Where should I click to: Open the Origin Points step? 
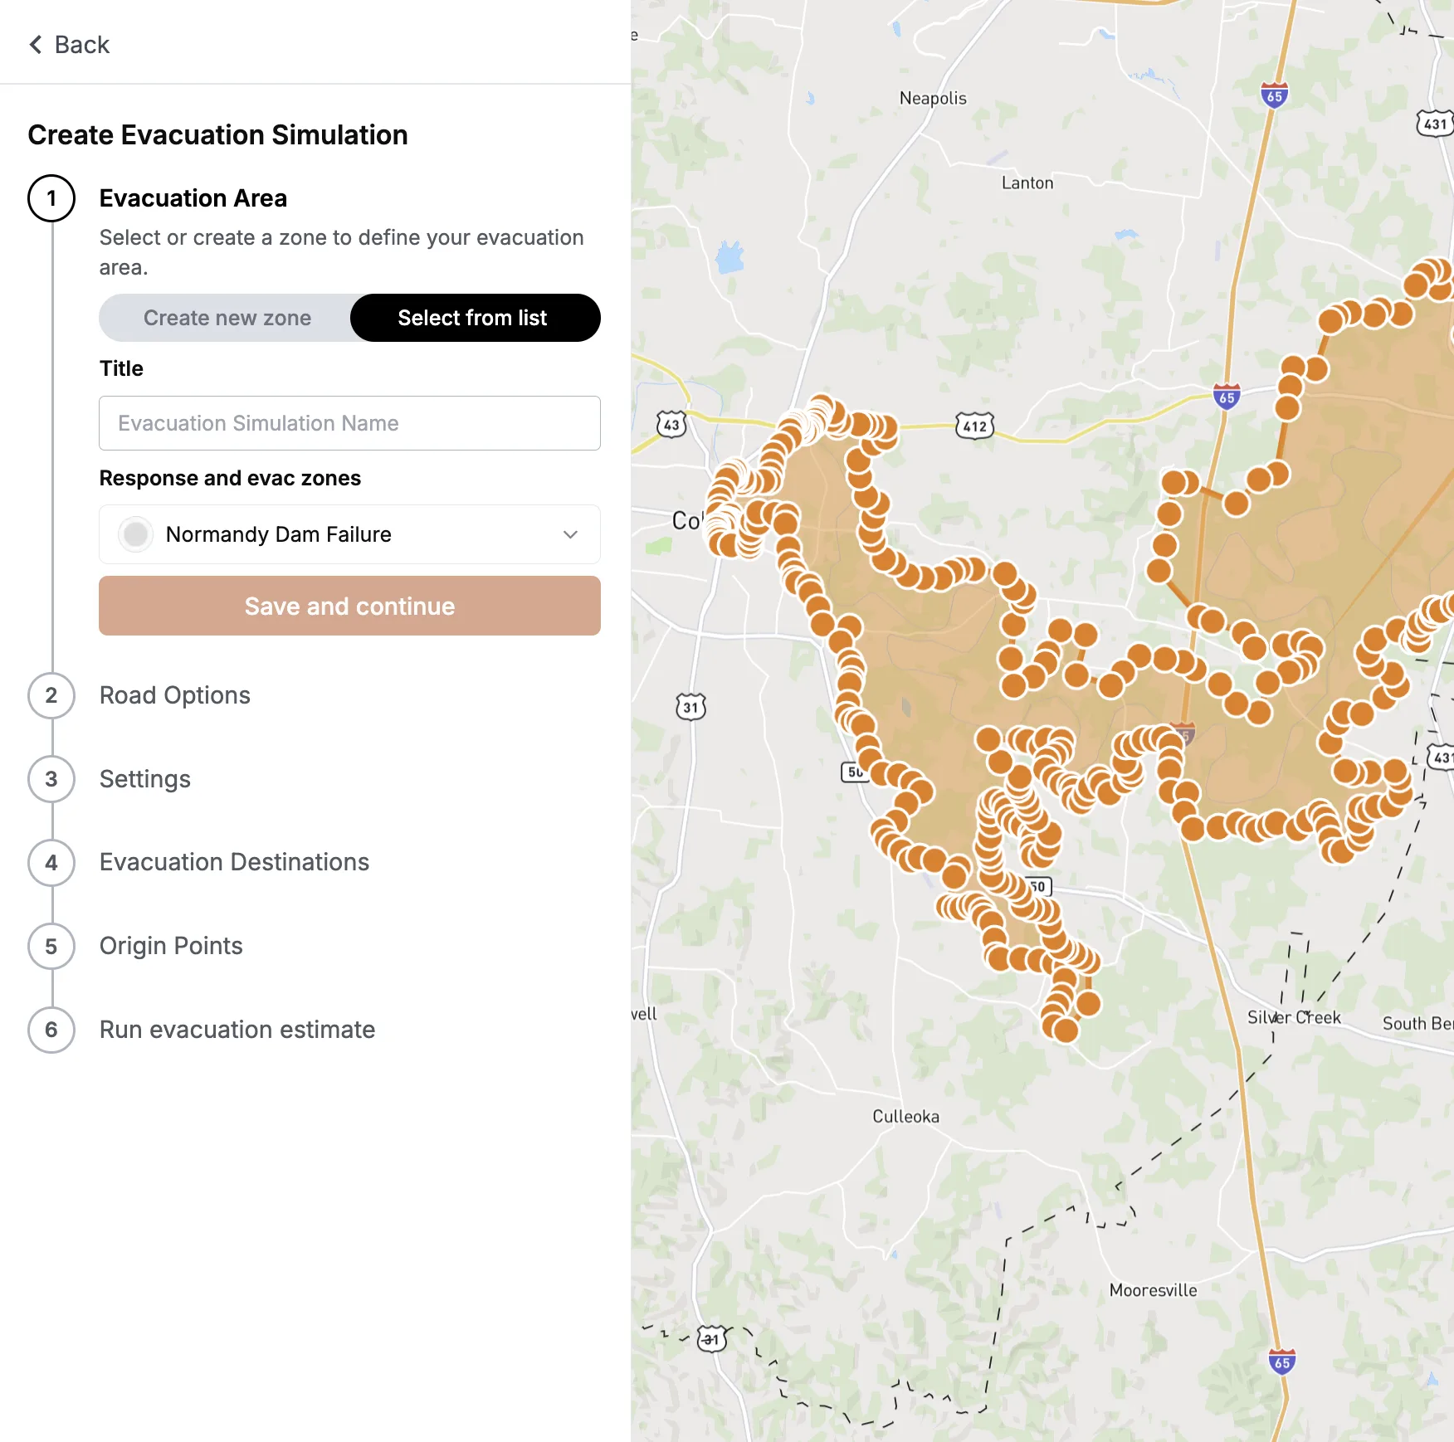(x=171, y=947)
